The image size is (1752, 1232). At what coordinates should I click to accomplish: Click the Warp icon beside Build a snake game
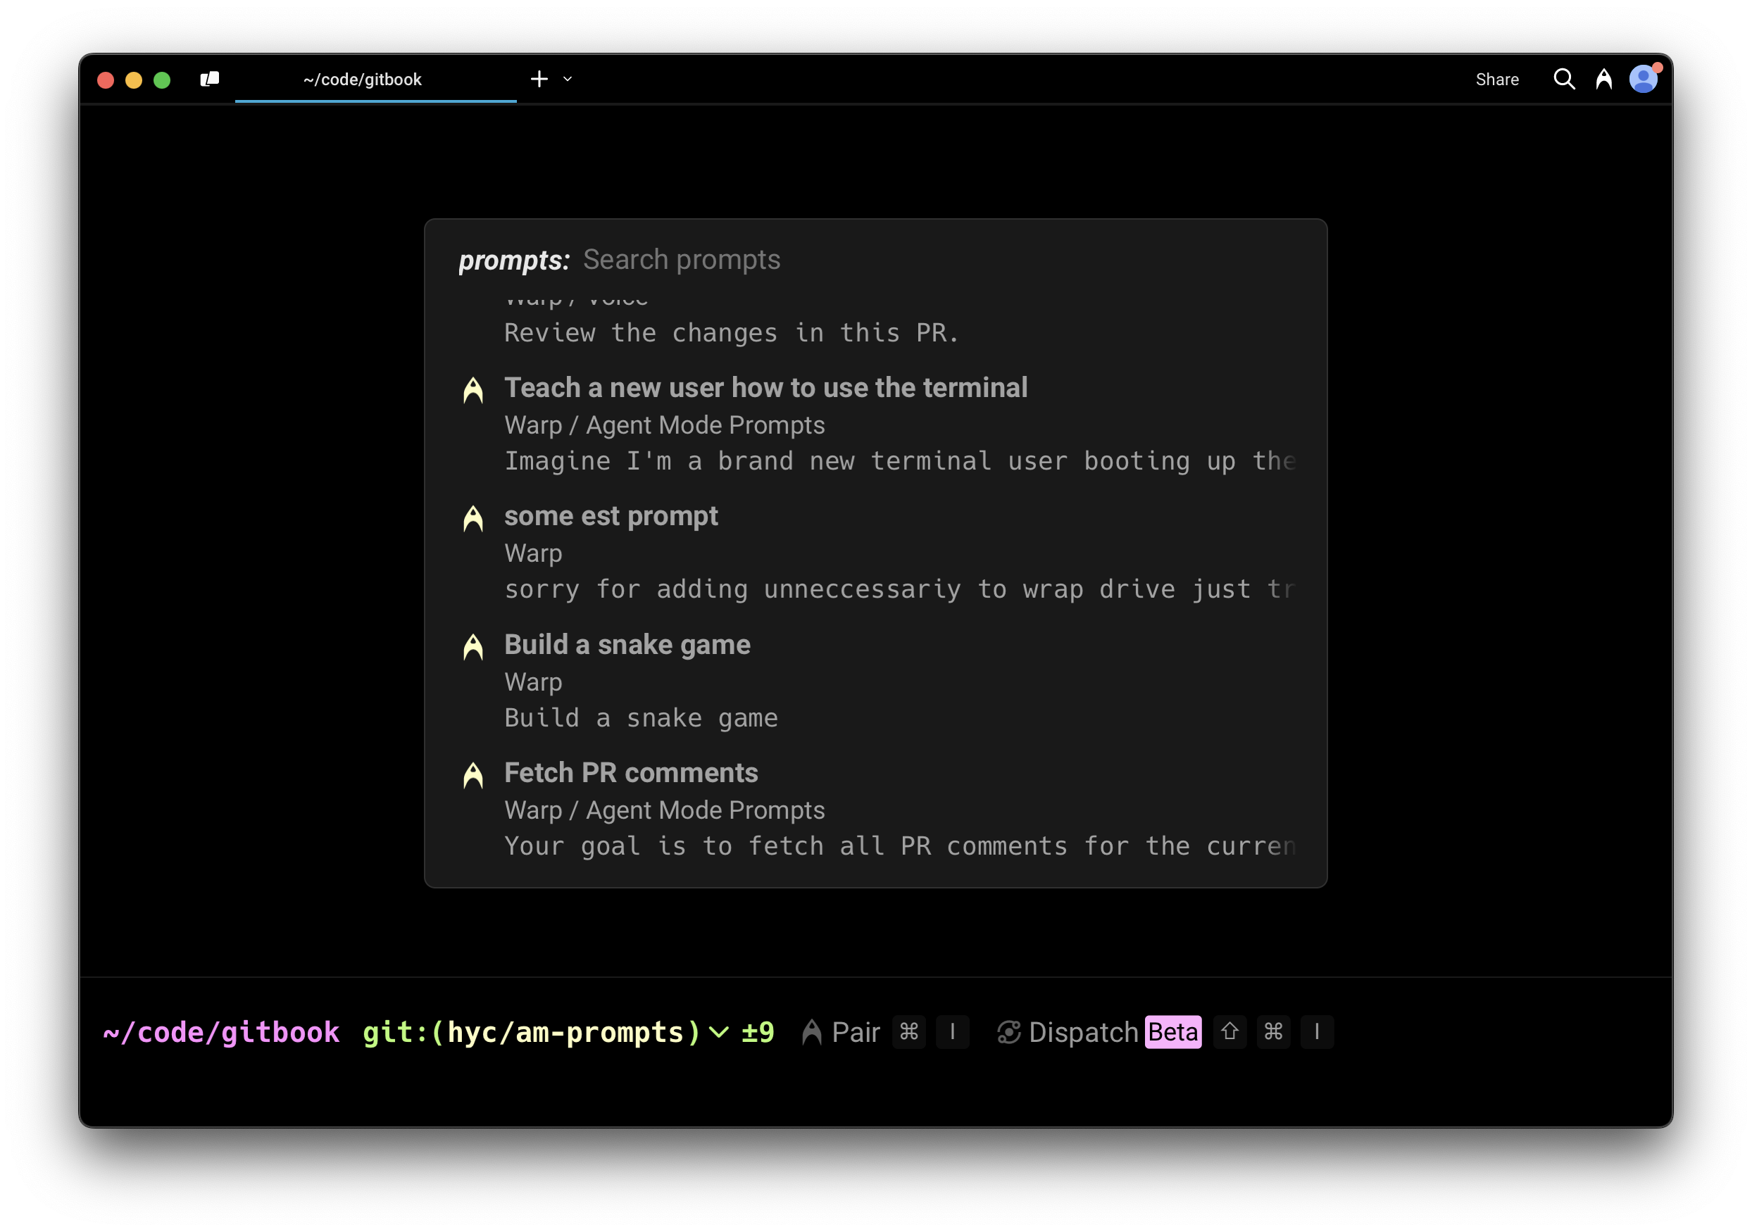coord(473,648)
